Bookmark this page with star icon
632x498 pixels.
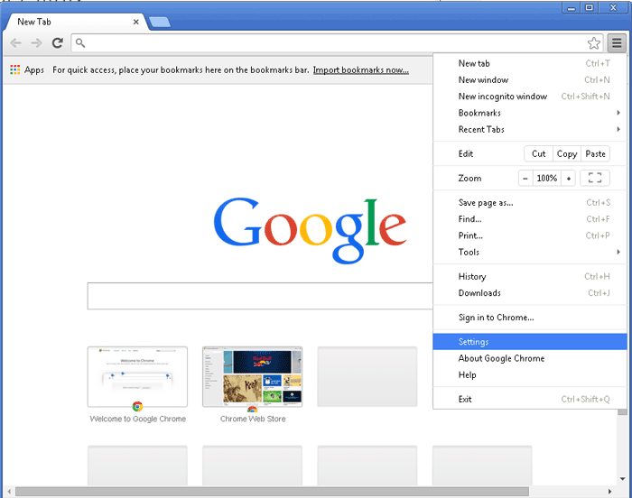tap(593, 43)
